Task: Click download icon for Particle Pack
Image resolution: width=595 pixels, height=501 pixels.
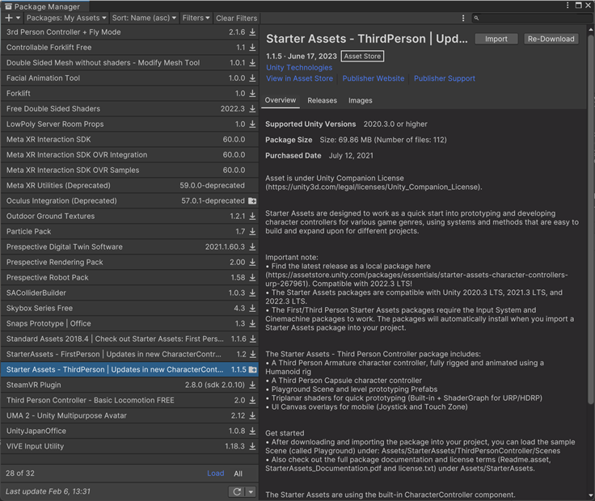Action: tap(252, 232)
